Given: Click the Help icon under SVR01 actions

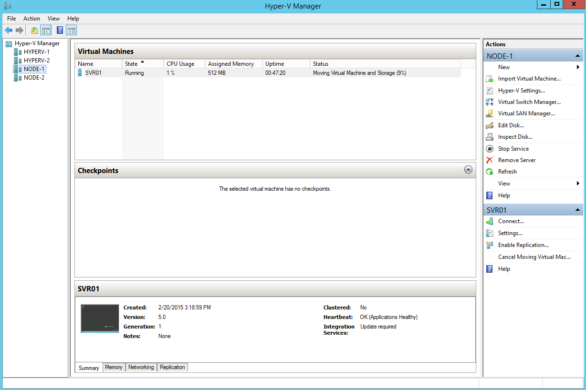Looking at the screenshot, I should coord(490,269).
